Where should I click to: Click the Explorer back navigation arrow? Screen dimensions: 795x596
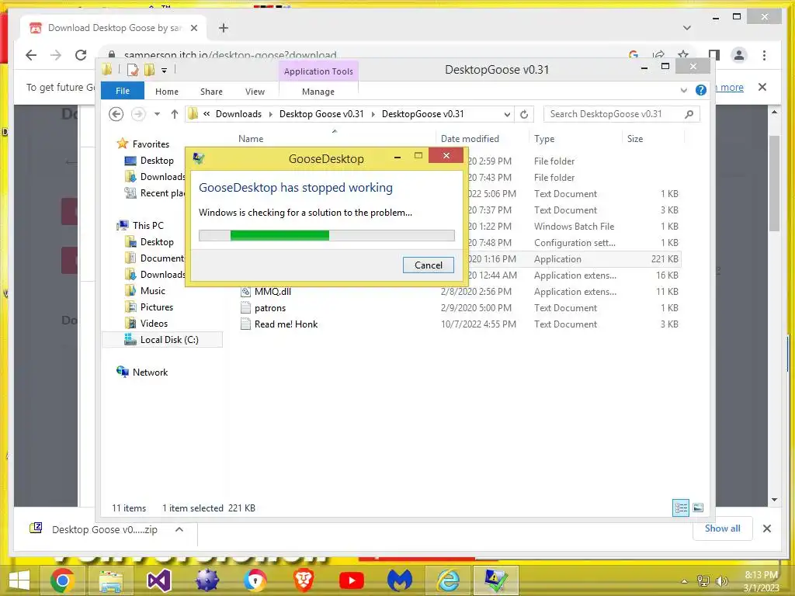click(116, 115)
